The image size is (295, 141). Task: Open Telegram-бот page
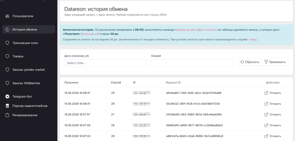point(28,97)
